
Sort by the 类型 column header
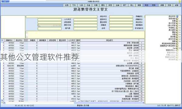pyautogui.click(x=78, y=40)
